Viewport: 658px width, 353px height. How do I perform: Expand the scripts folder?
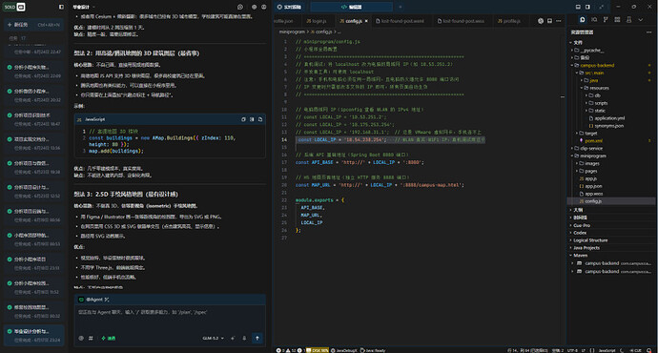[x=610, y=103]
